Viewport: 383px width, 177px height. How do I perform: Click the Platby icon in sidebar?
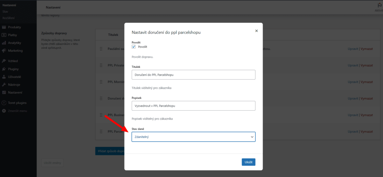[4, 35]
